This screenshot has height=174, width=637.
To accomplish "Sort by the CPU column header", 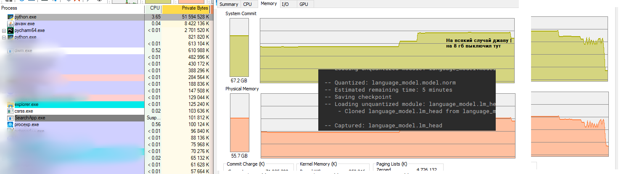I will pyautogui.click(x=155, y=8).
